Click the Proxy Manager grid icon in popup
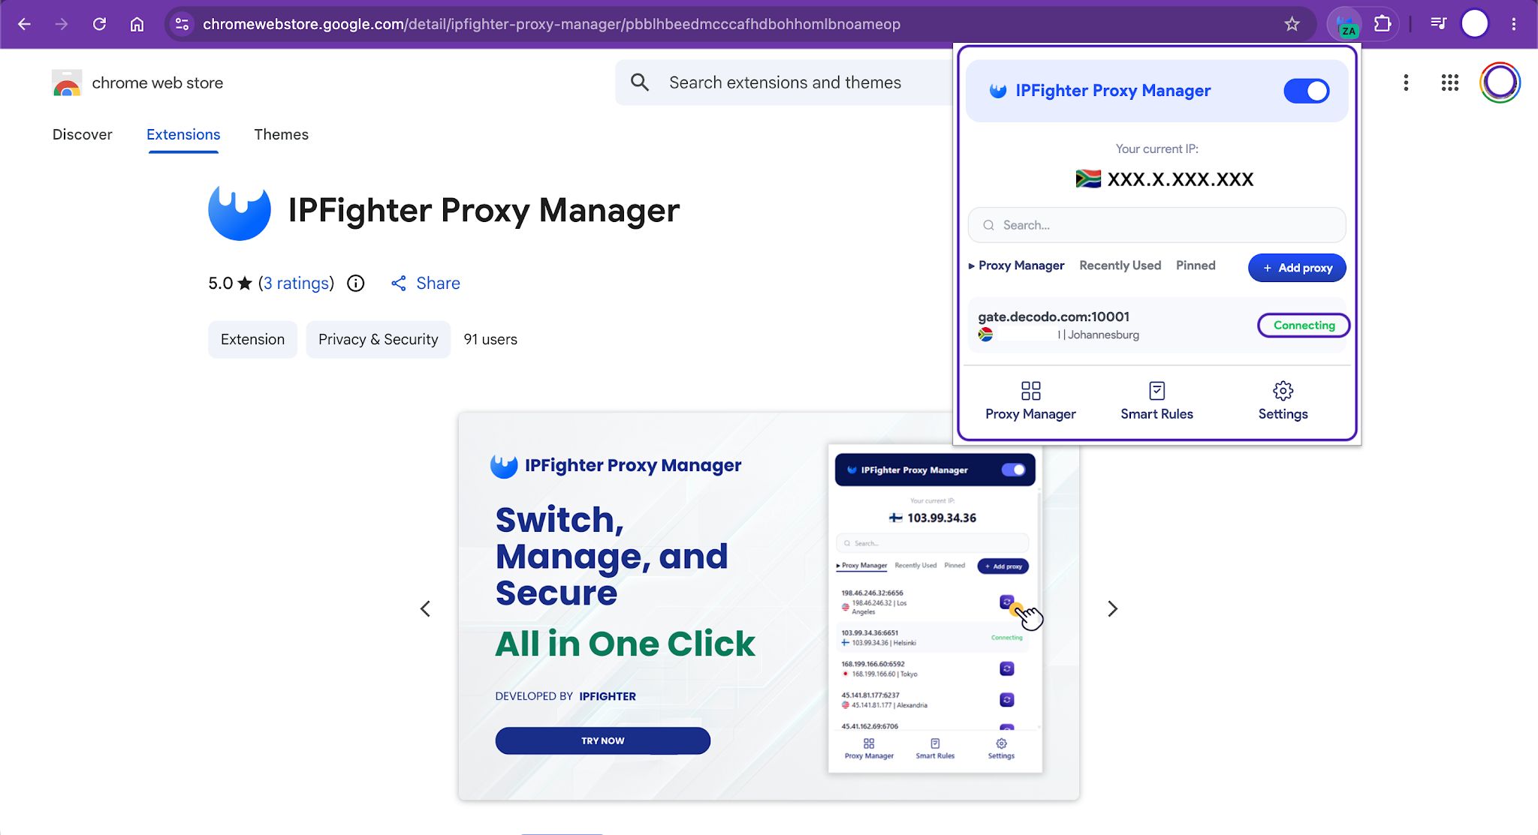Screen dimensions: 1538x835 click(1030, 391)
